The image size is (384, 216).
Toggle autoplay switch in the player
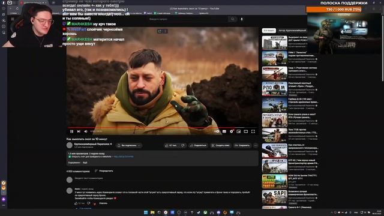pyautogui.click(x=217, y=131)
